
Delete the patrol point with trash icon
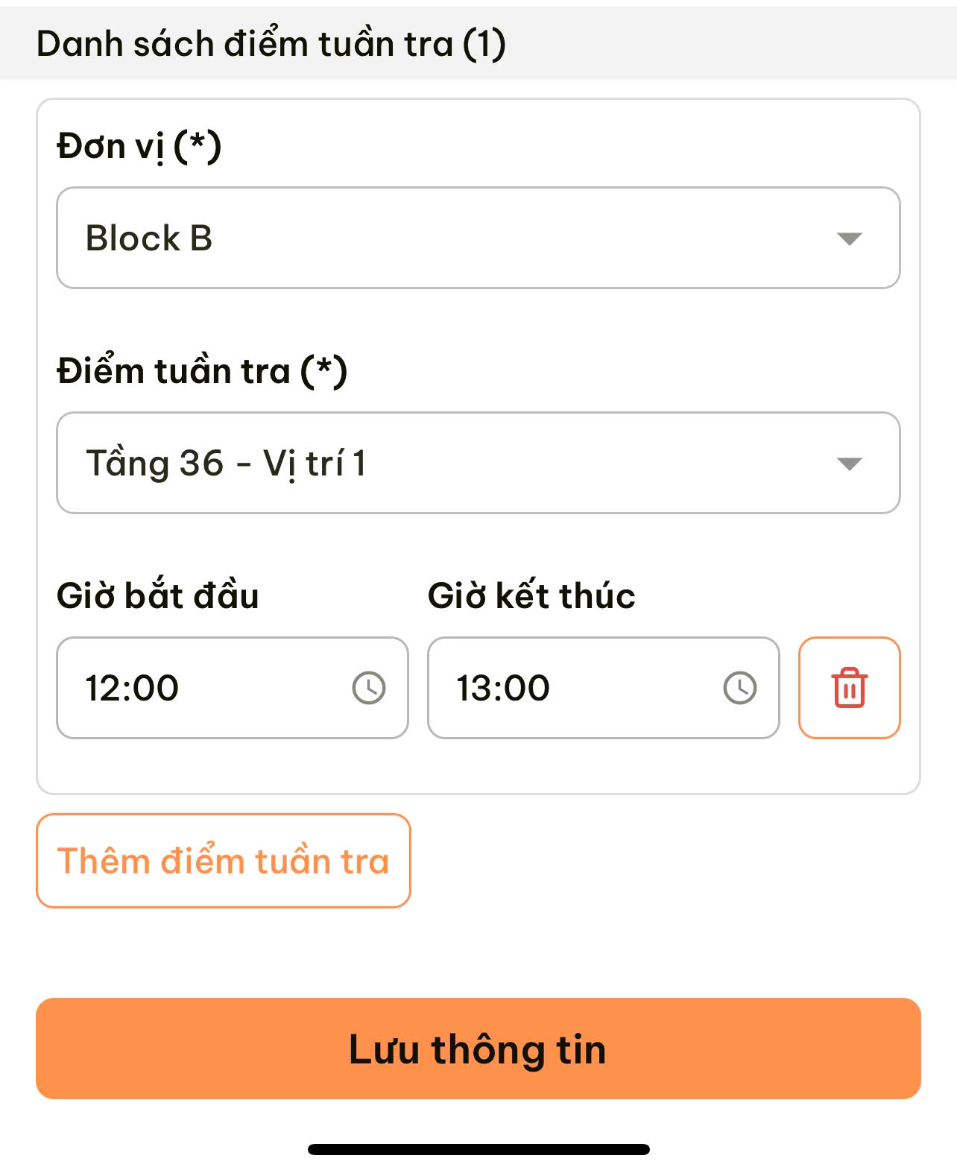(849, 688)
